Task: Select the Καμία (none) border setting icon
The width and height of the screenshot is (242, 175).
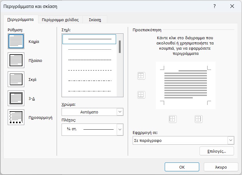Action: pyautogui.click(x=16, y=41)
